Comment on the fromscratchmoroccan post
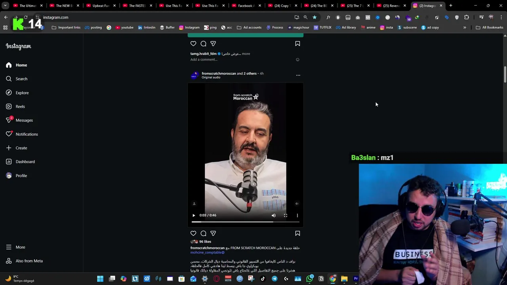 203,234
